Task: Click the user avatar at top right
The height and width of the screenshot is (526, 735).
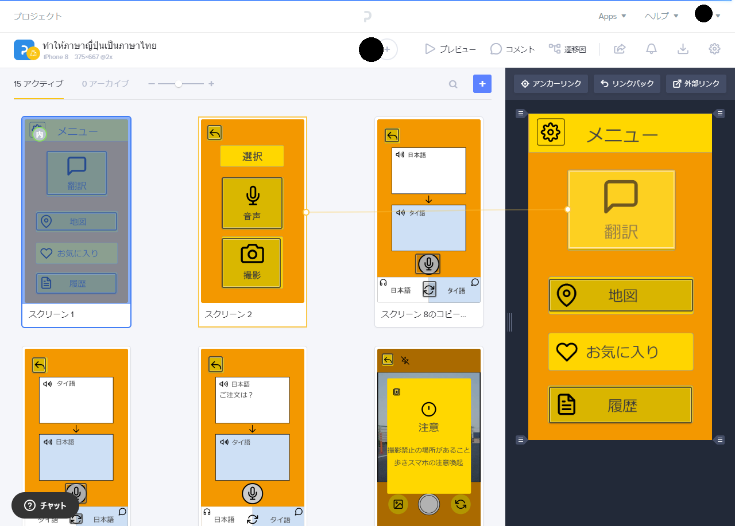Action: click(703, 14)
